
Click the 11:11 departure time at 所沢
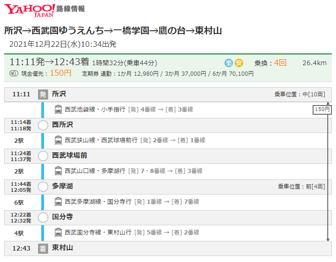[21, 95]
